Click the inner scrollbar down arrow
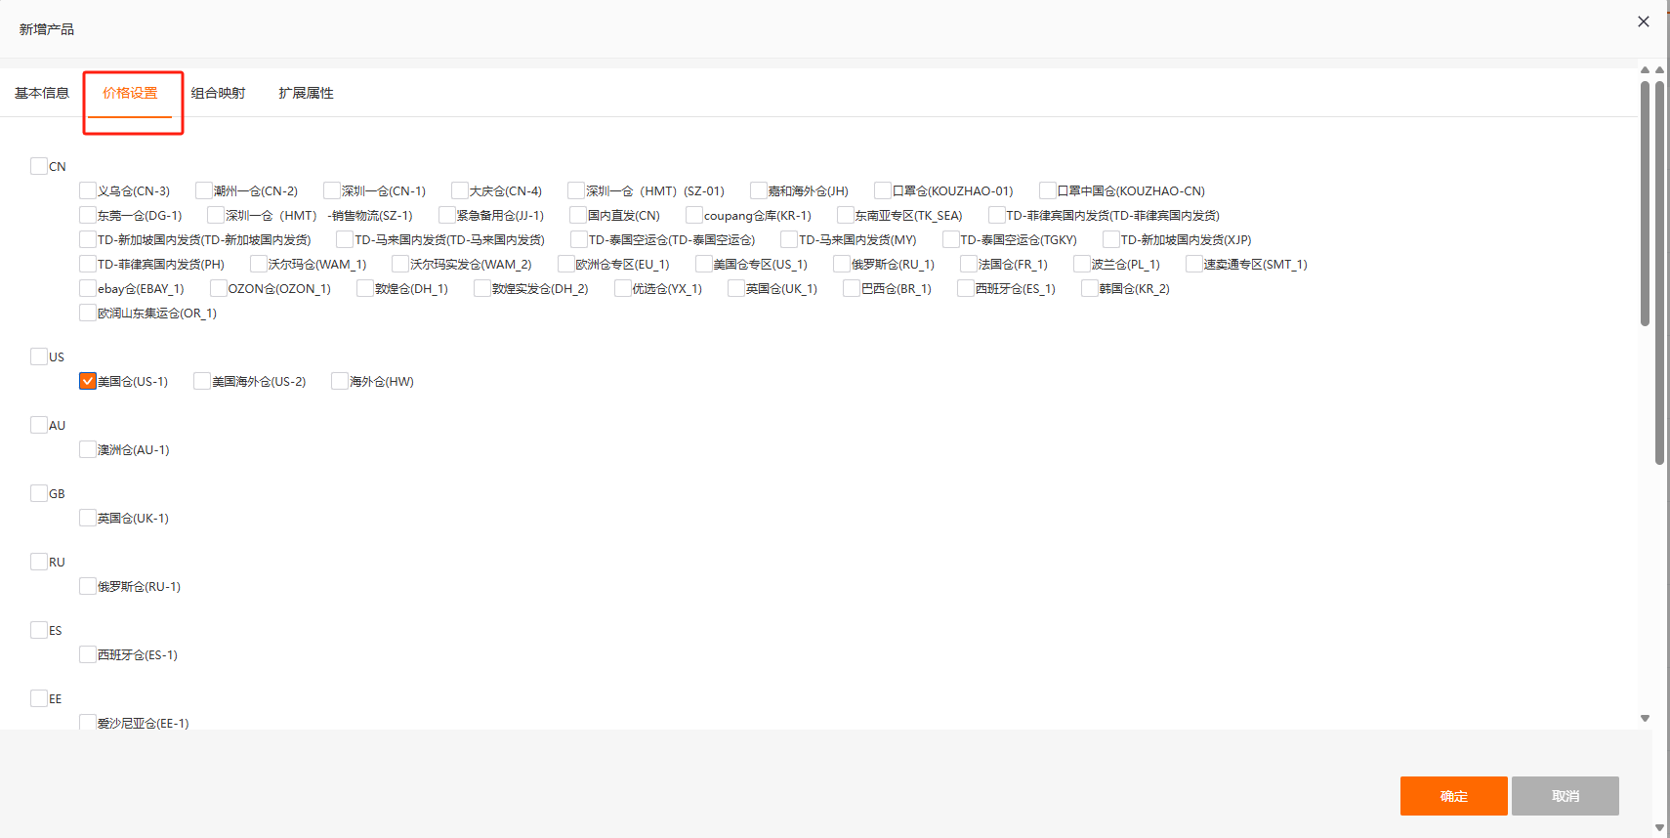This screenshot has width=1670, height=838. [1645, 718]
